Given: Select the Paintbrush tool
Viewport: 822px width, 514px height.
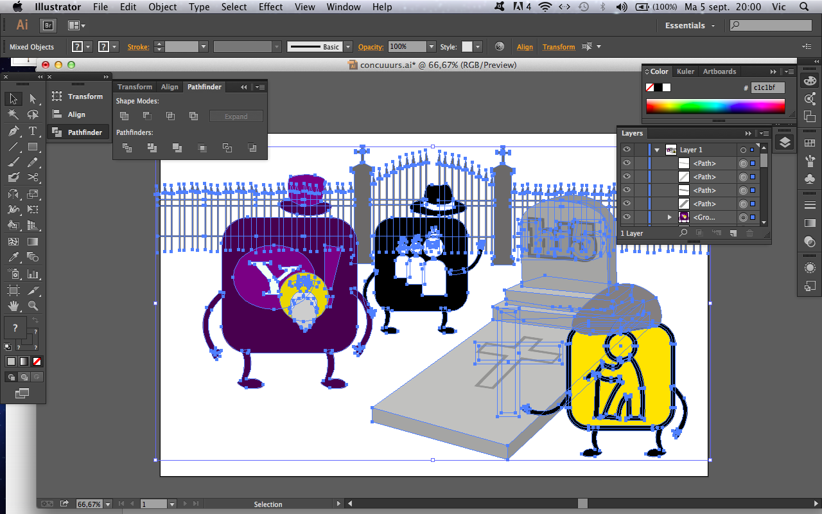Looking at the screenshot, I should [13, 162].
